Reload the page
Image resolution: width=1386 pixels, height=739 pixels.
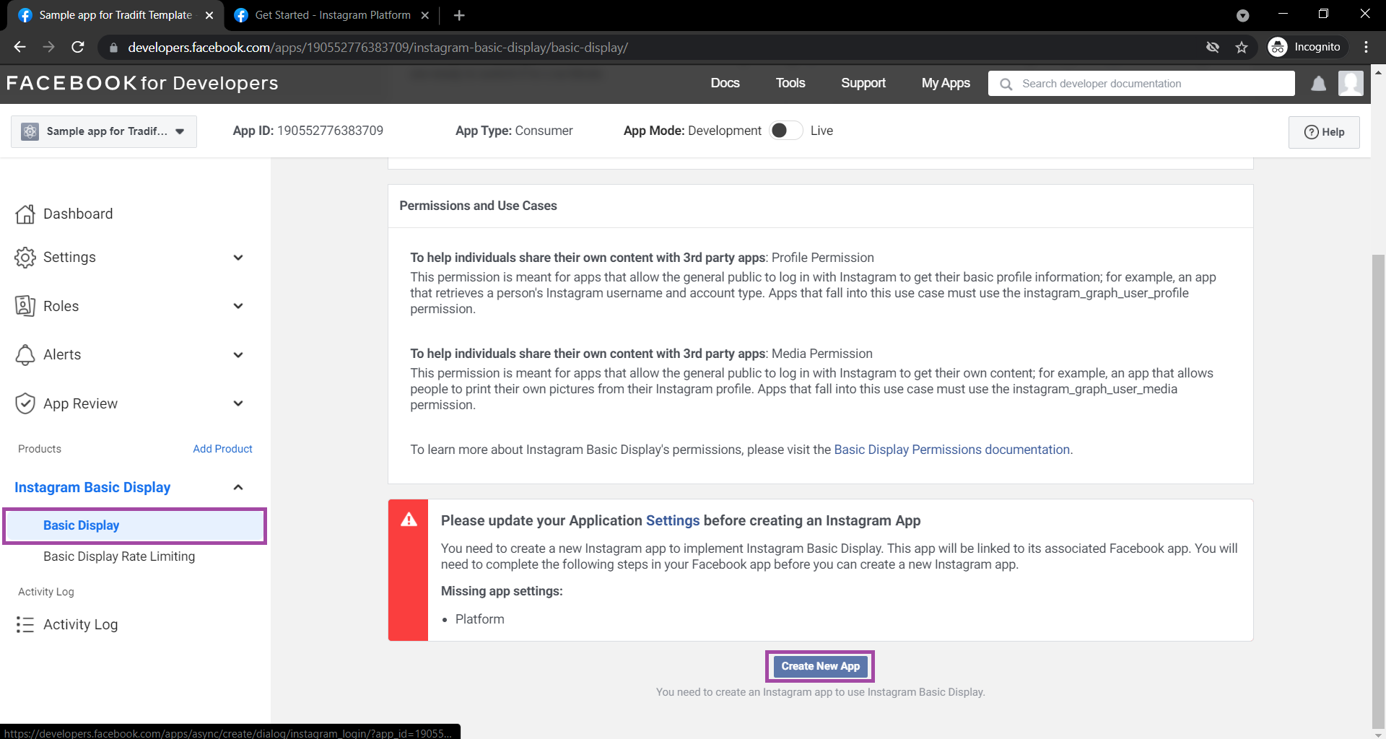pyautogui.click(x=78, y=47)
